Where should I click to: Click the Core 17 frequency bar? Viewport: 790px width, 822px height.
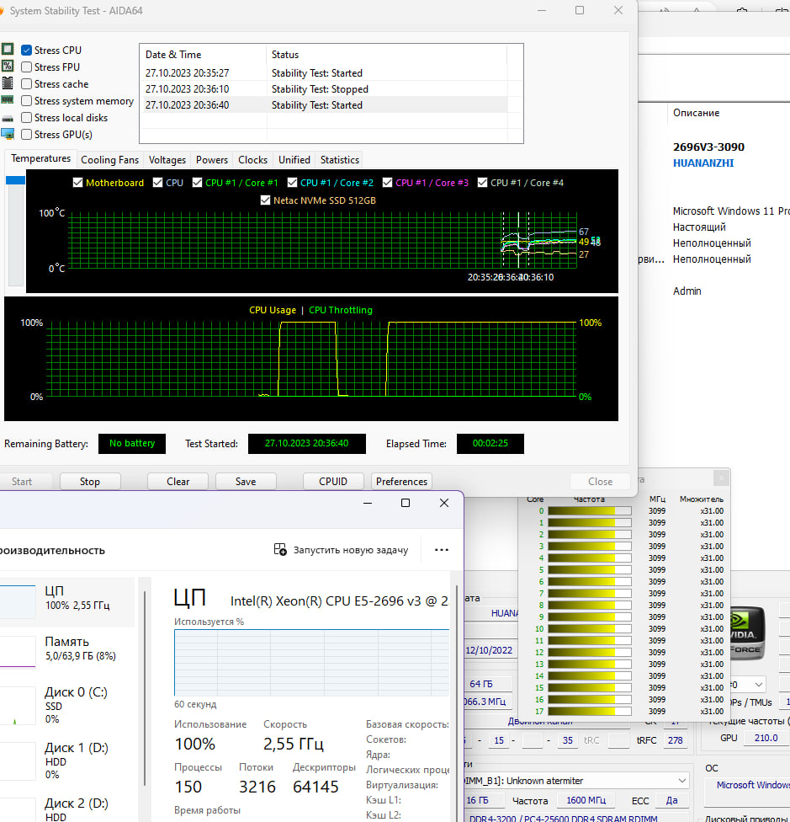click(590, 712)
